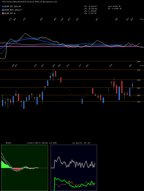Image resolution: width=144 pixels, height=191 pixels.
Task: Click the ADX '(14 day)' values text
Action: point(81,143)
